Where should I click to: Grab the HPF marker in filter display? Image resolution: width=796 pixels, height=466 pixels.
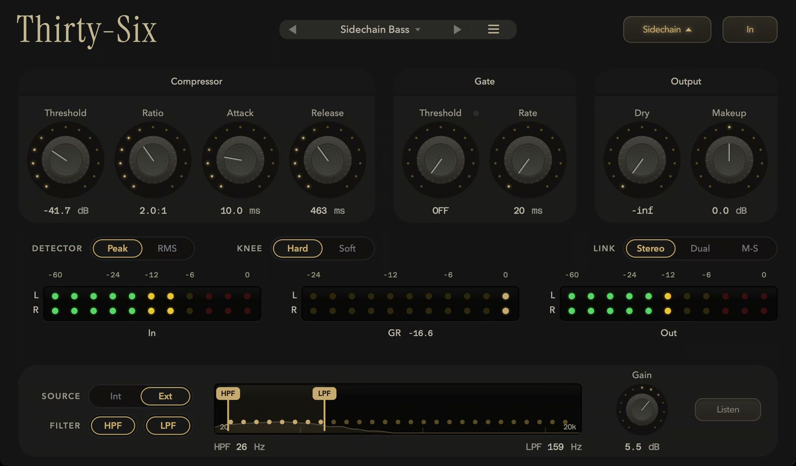[x=228, y=393]
